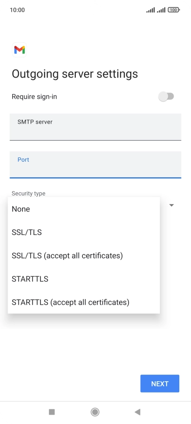This screenshot has height=424, width=191.
Task: Tap the clock showing 10:00
Action: click(x=17, y=10)
